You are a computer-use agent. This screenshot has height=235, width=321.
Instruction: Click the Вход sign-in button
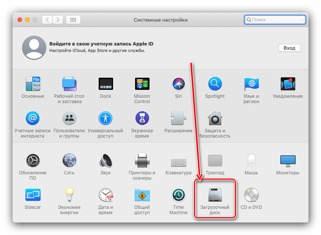point(290,48)
